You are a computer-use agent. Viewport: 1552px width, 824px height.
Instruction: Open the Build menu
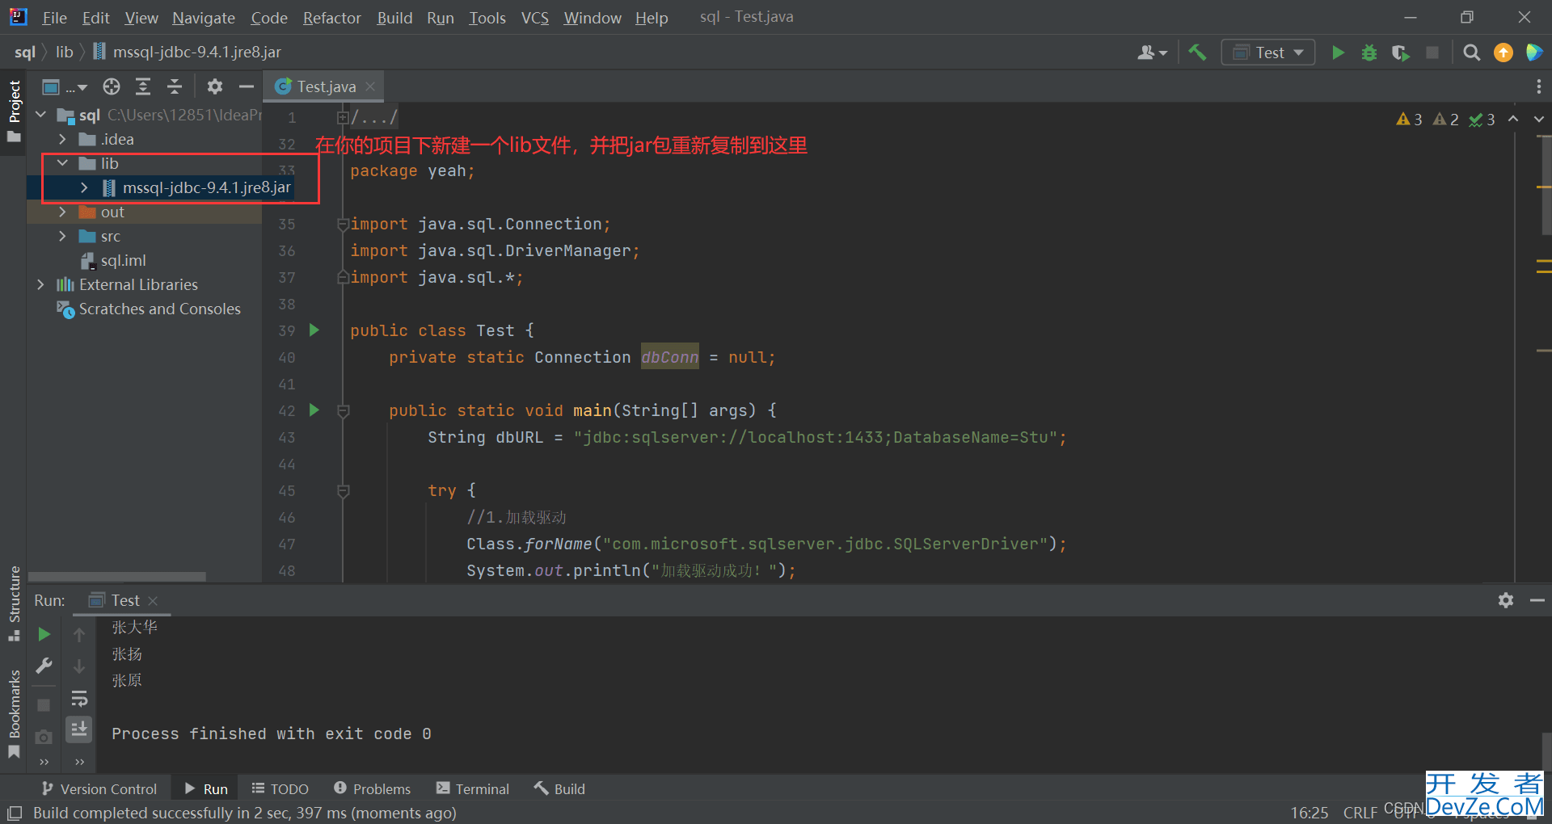[x=394, y=18]
